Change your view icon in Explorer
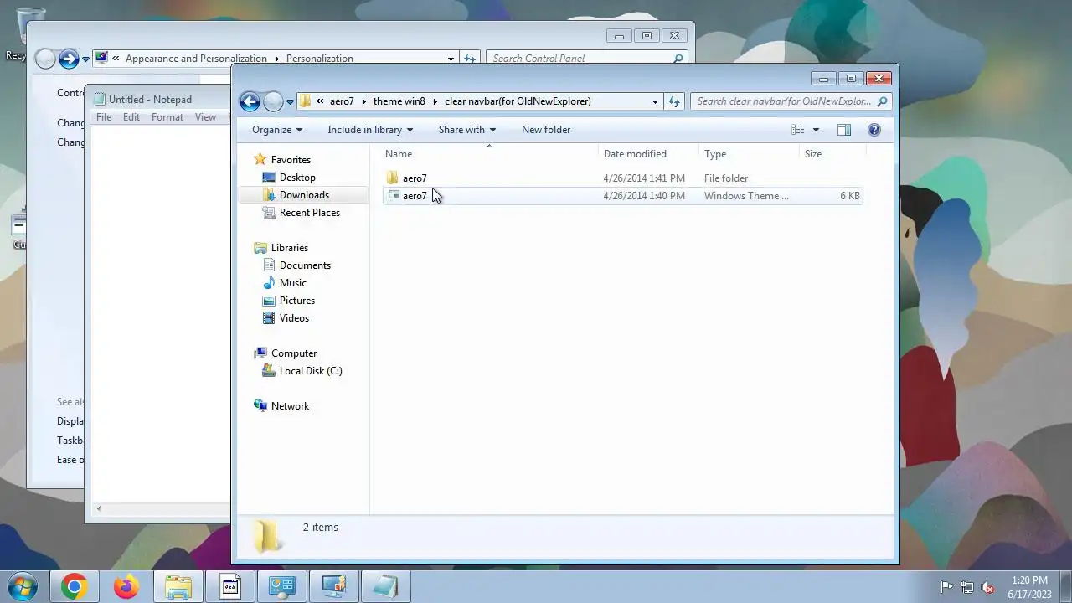Image resolution: width=1072 pixels, height=603 pixels. 798,130
